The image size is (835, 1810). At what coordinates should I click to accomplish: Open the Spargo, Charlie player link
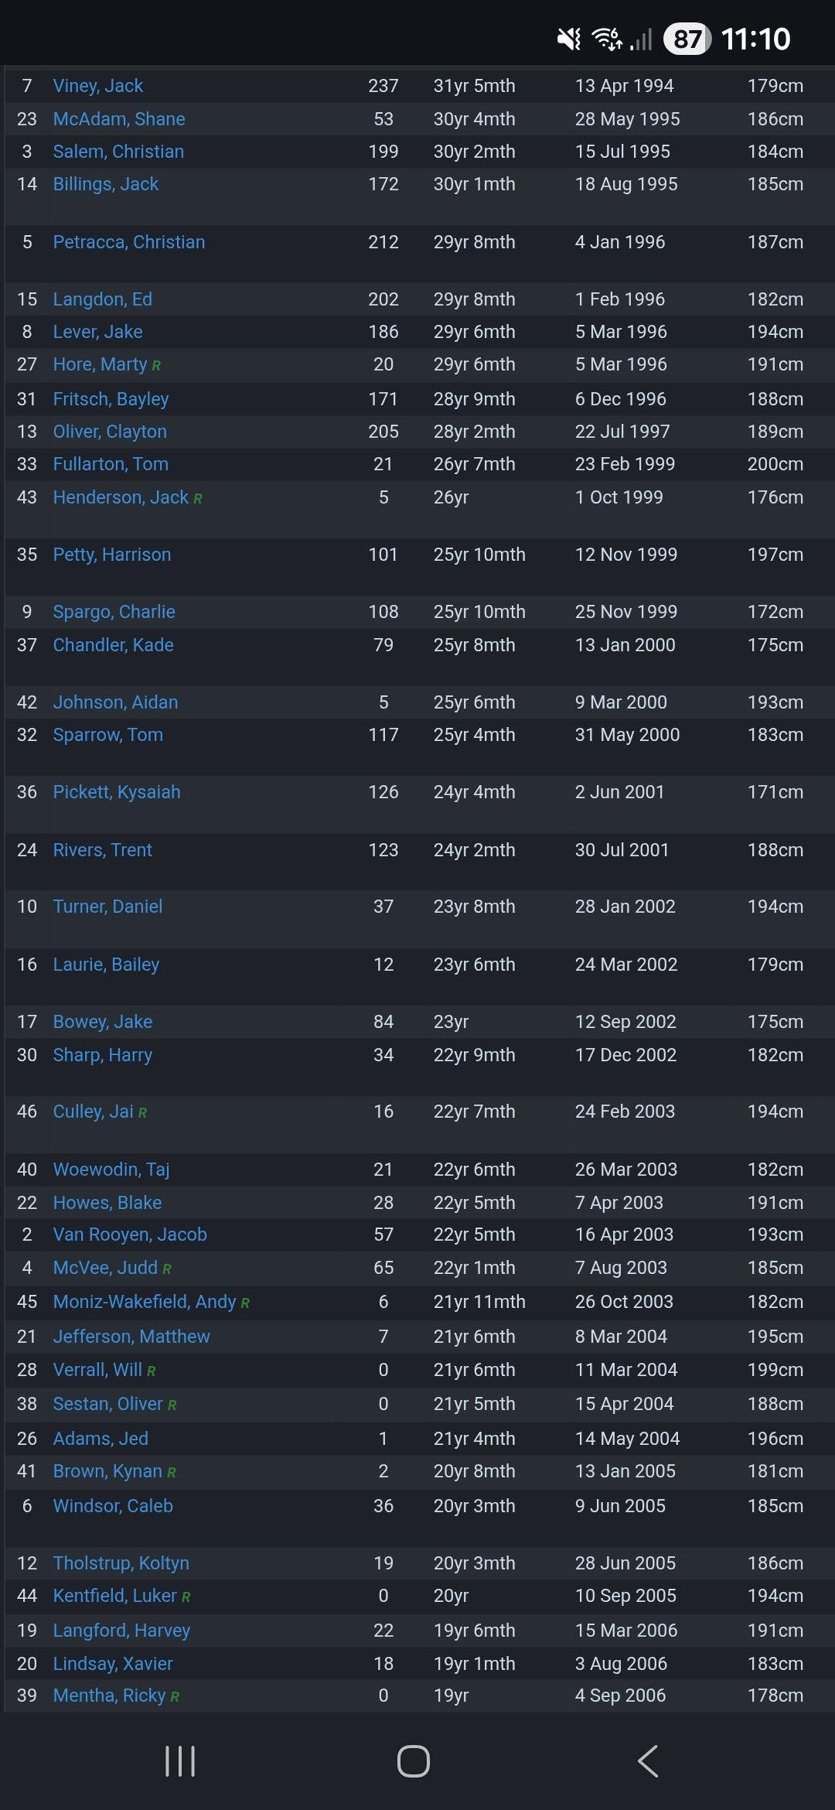114,612
